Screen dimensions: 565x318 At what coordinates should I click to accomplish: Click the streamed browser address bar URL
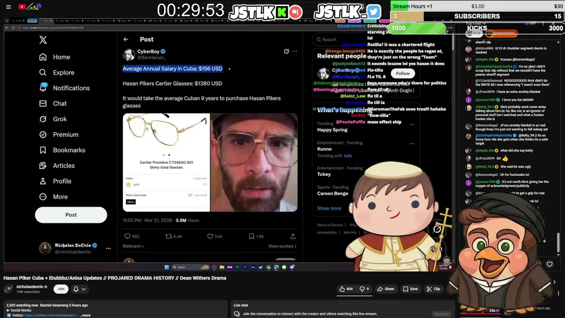click(53, 28)
